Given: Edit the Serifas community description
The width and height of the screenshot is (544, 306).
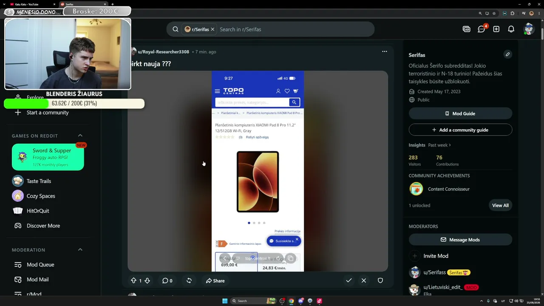Looking at the screenshot, I should (x=507, y=54).
